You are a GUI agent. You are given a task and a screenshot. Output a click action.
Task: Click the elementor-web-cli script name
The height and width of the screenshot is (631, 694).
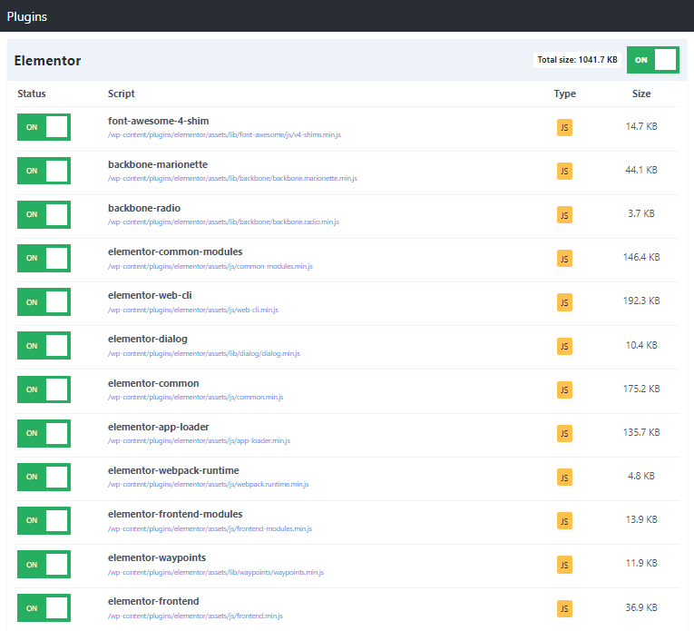tap(150, 295)
